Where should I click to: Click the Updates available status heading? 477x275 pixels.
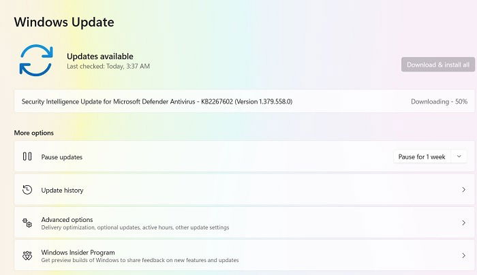[x=99, y=56]
